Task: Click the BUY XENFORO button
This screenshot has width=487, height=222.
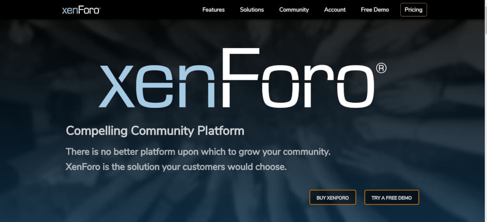Action: 332,197
